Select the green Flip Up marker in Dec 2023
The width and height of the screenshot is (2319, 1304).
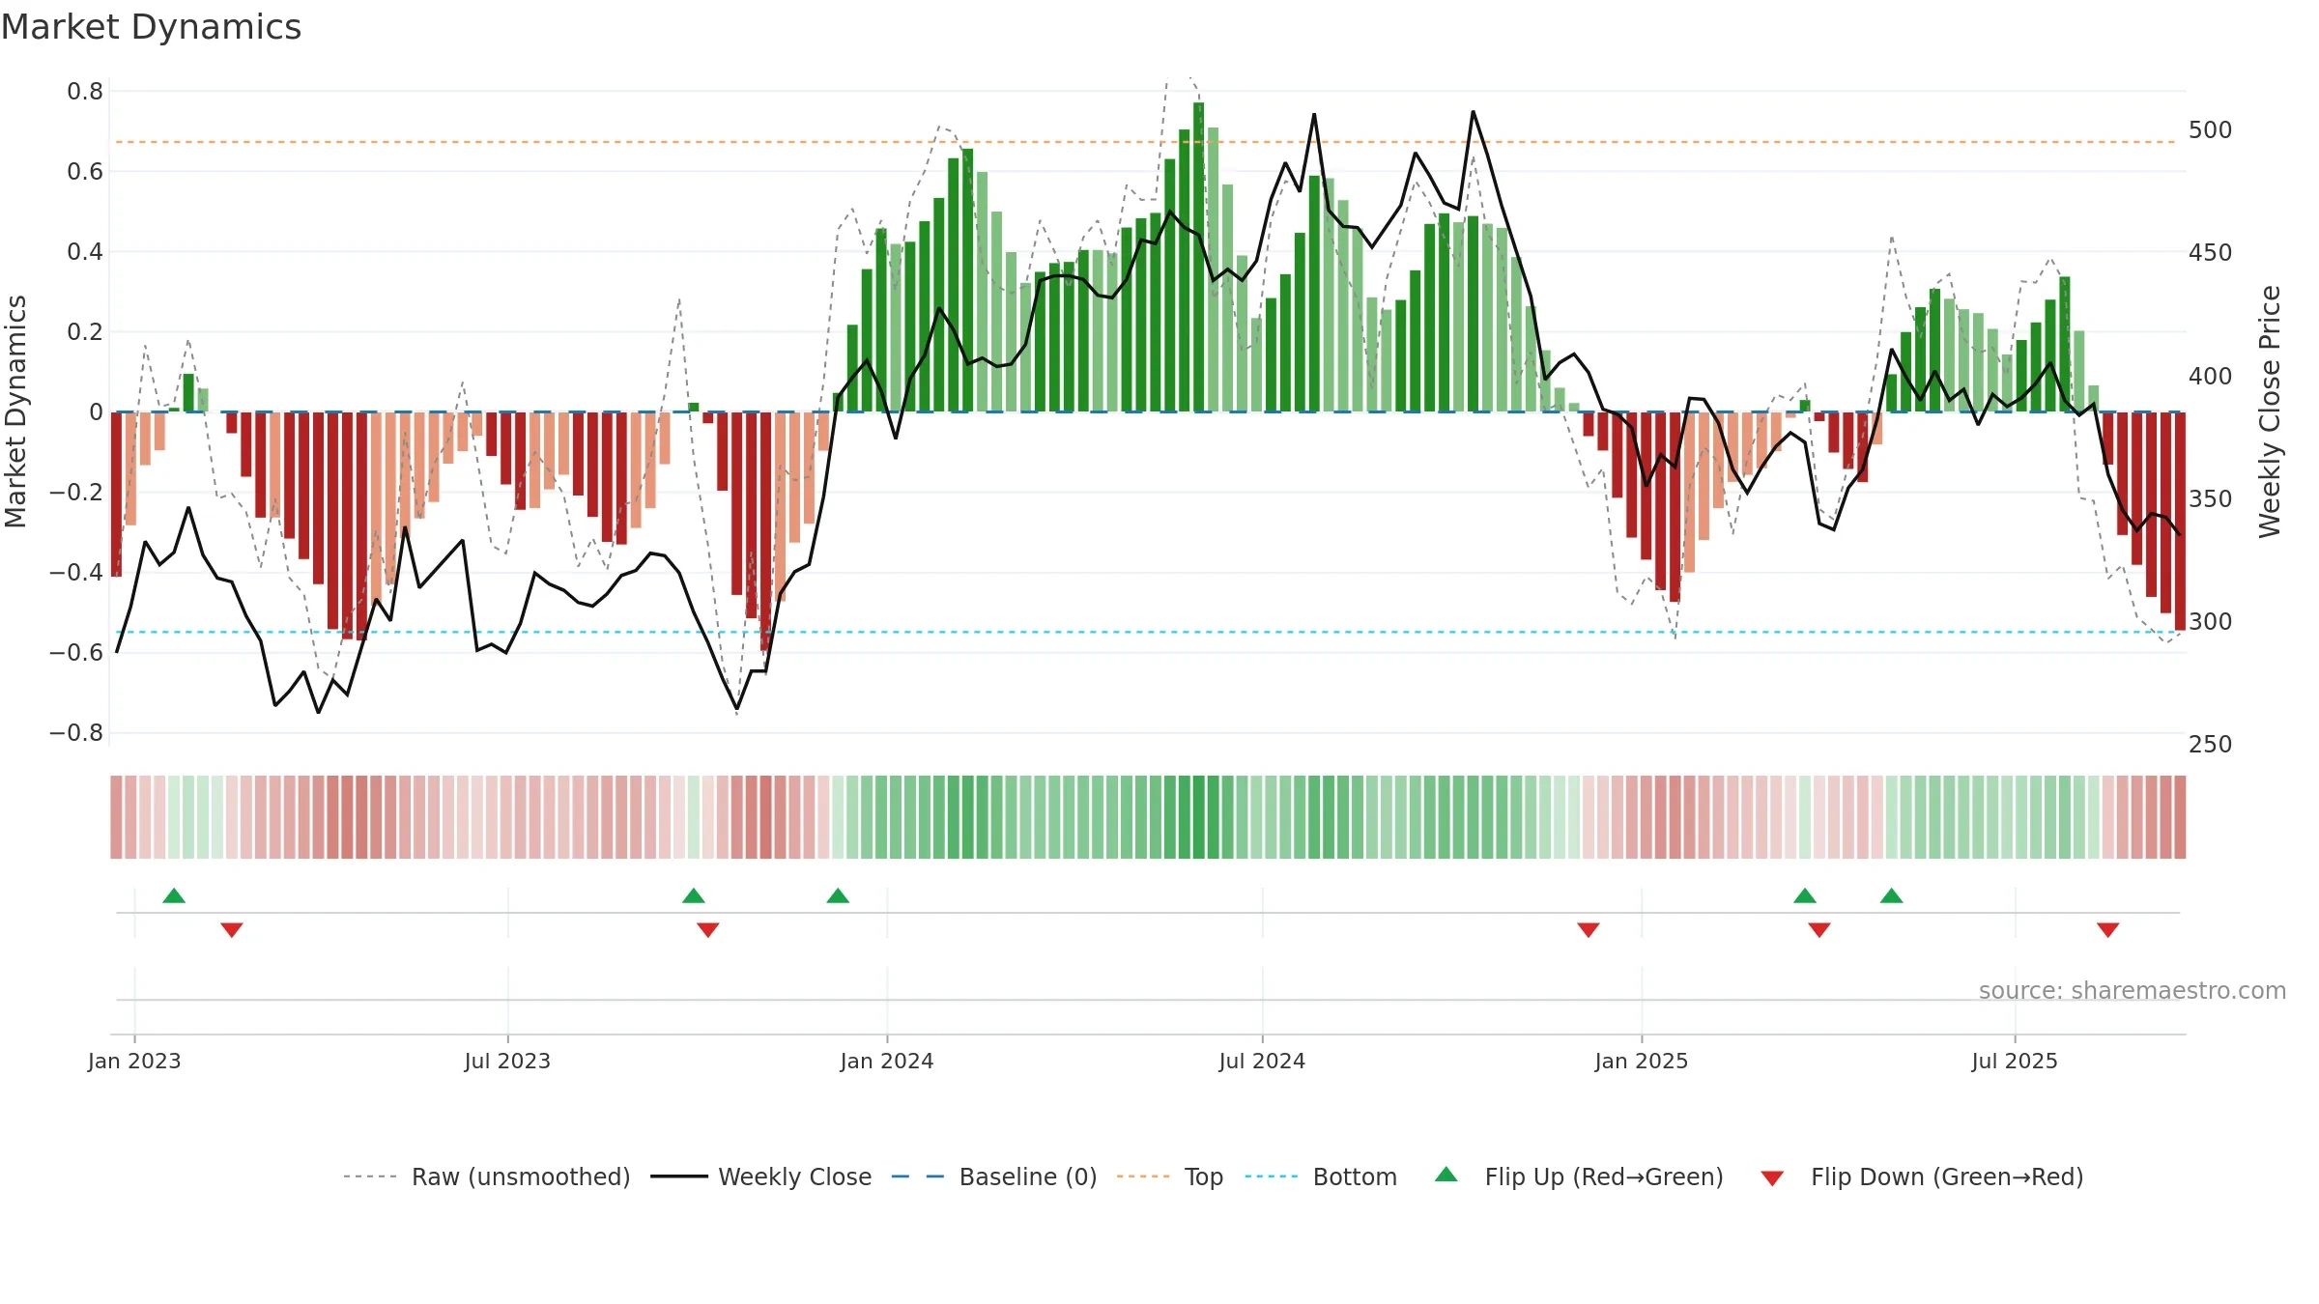click(x=838, y=895)
